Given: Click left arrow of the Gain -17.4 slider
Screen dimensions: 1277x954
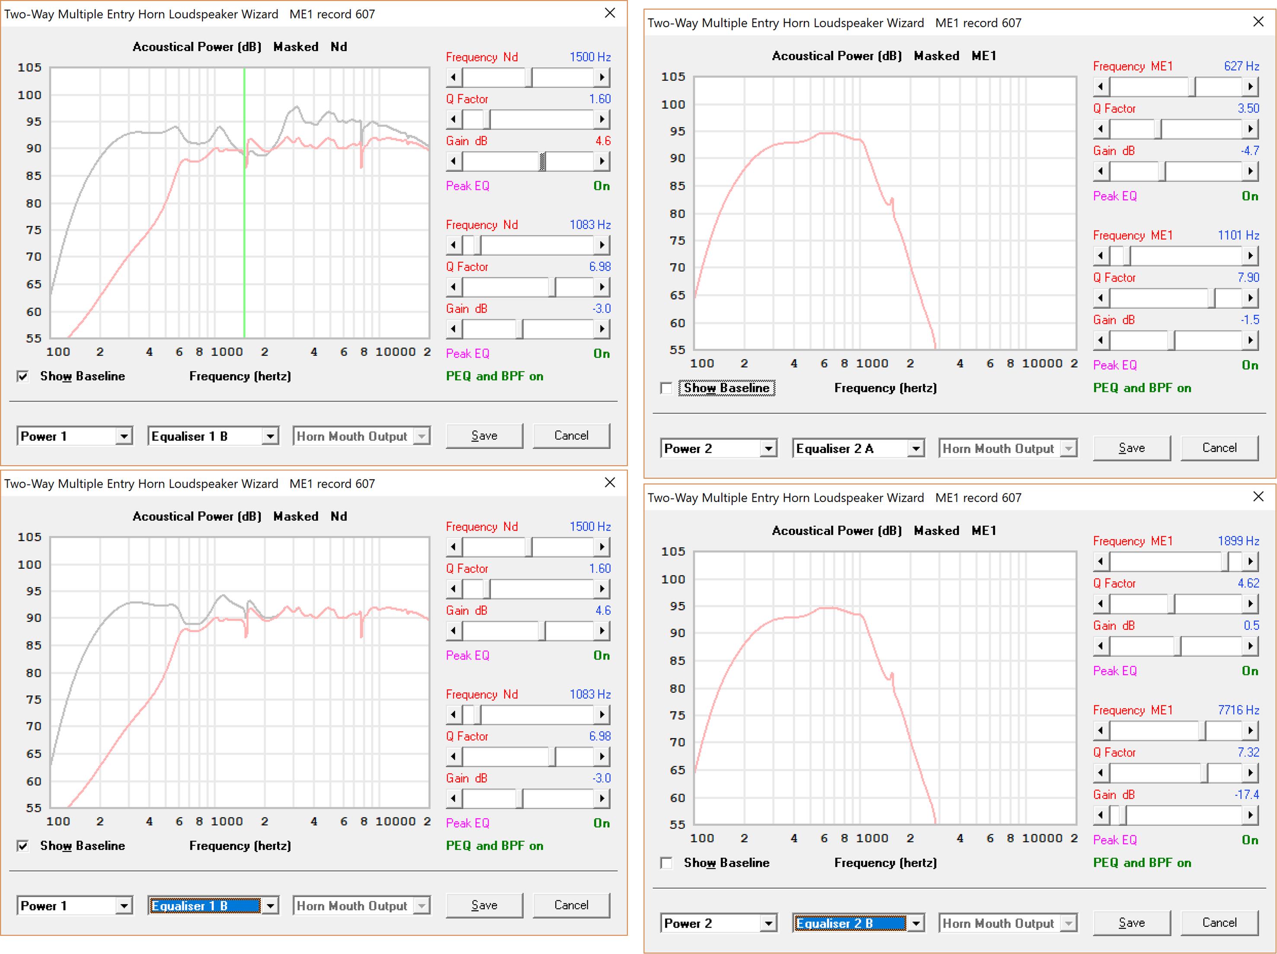Looking at the screenshot, I should coord(1101,816).
